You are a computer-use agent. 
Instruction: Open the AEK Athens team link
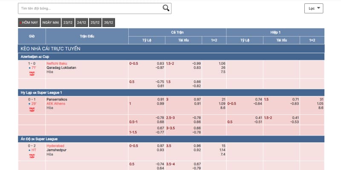click(x=57, y=104)
